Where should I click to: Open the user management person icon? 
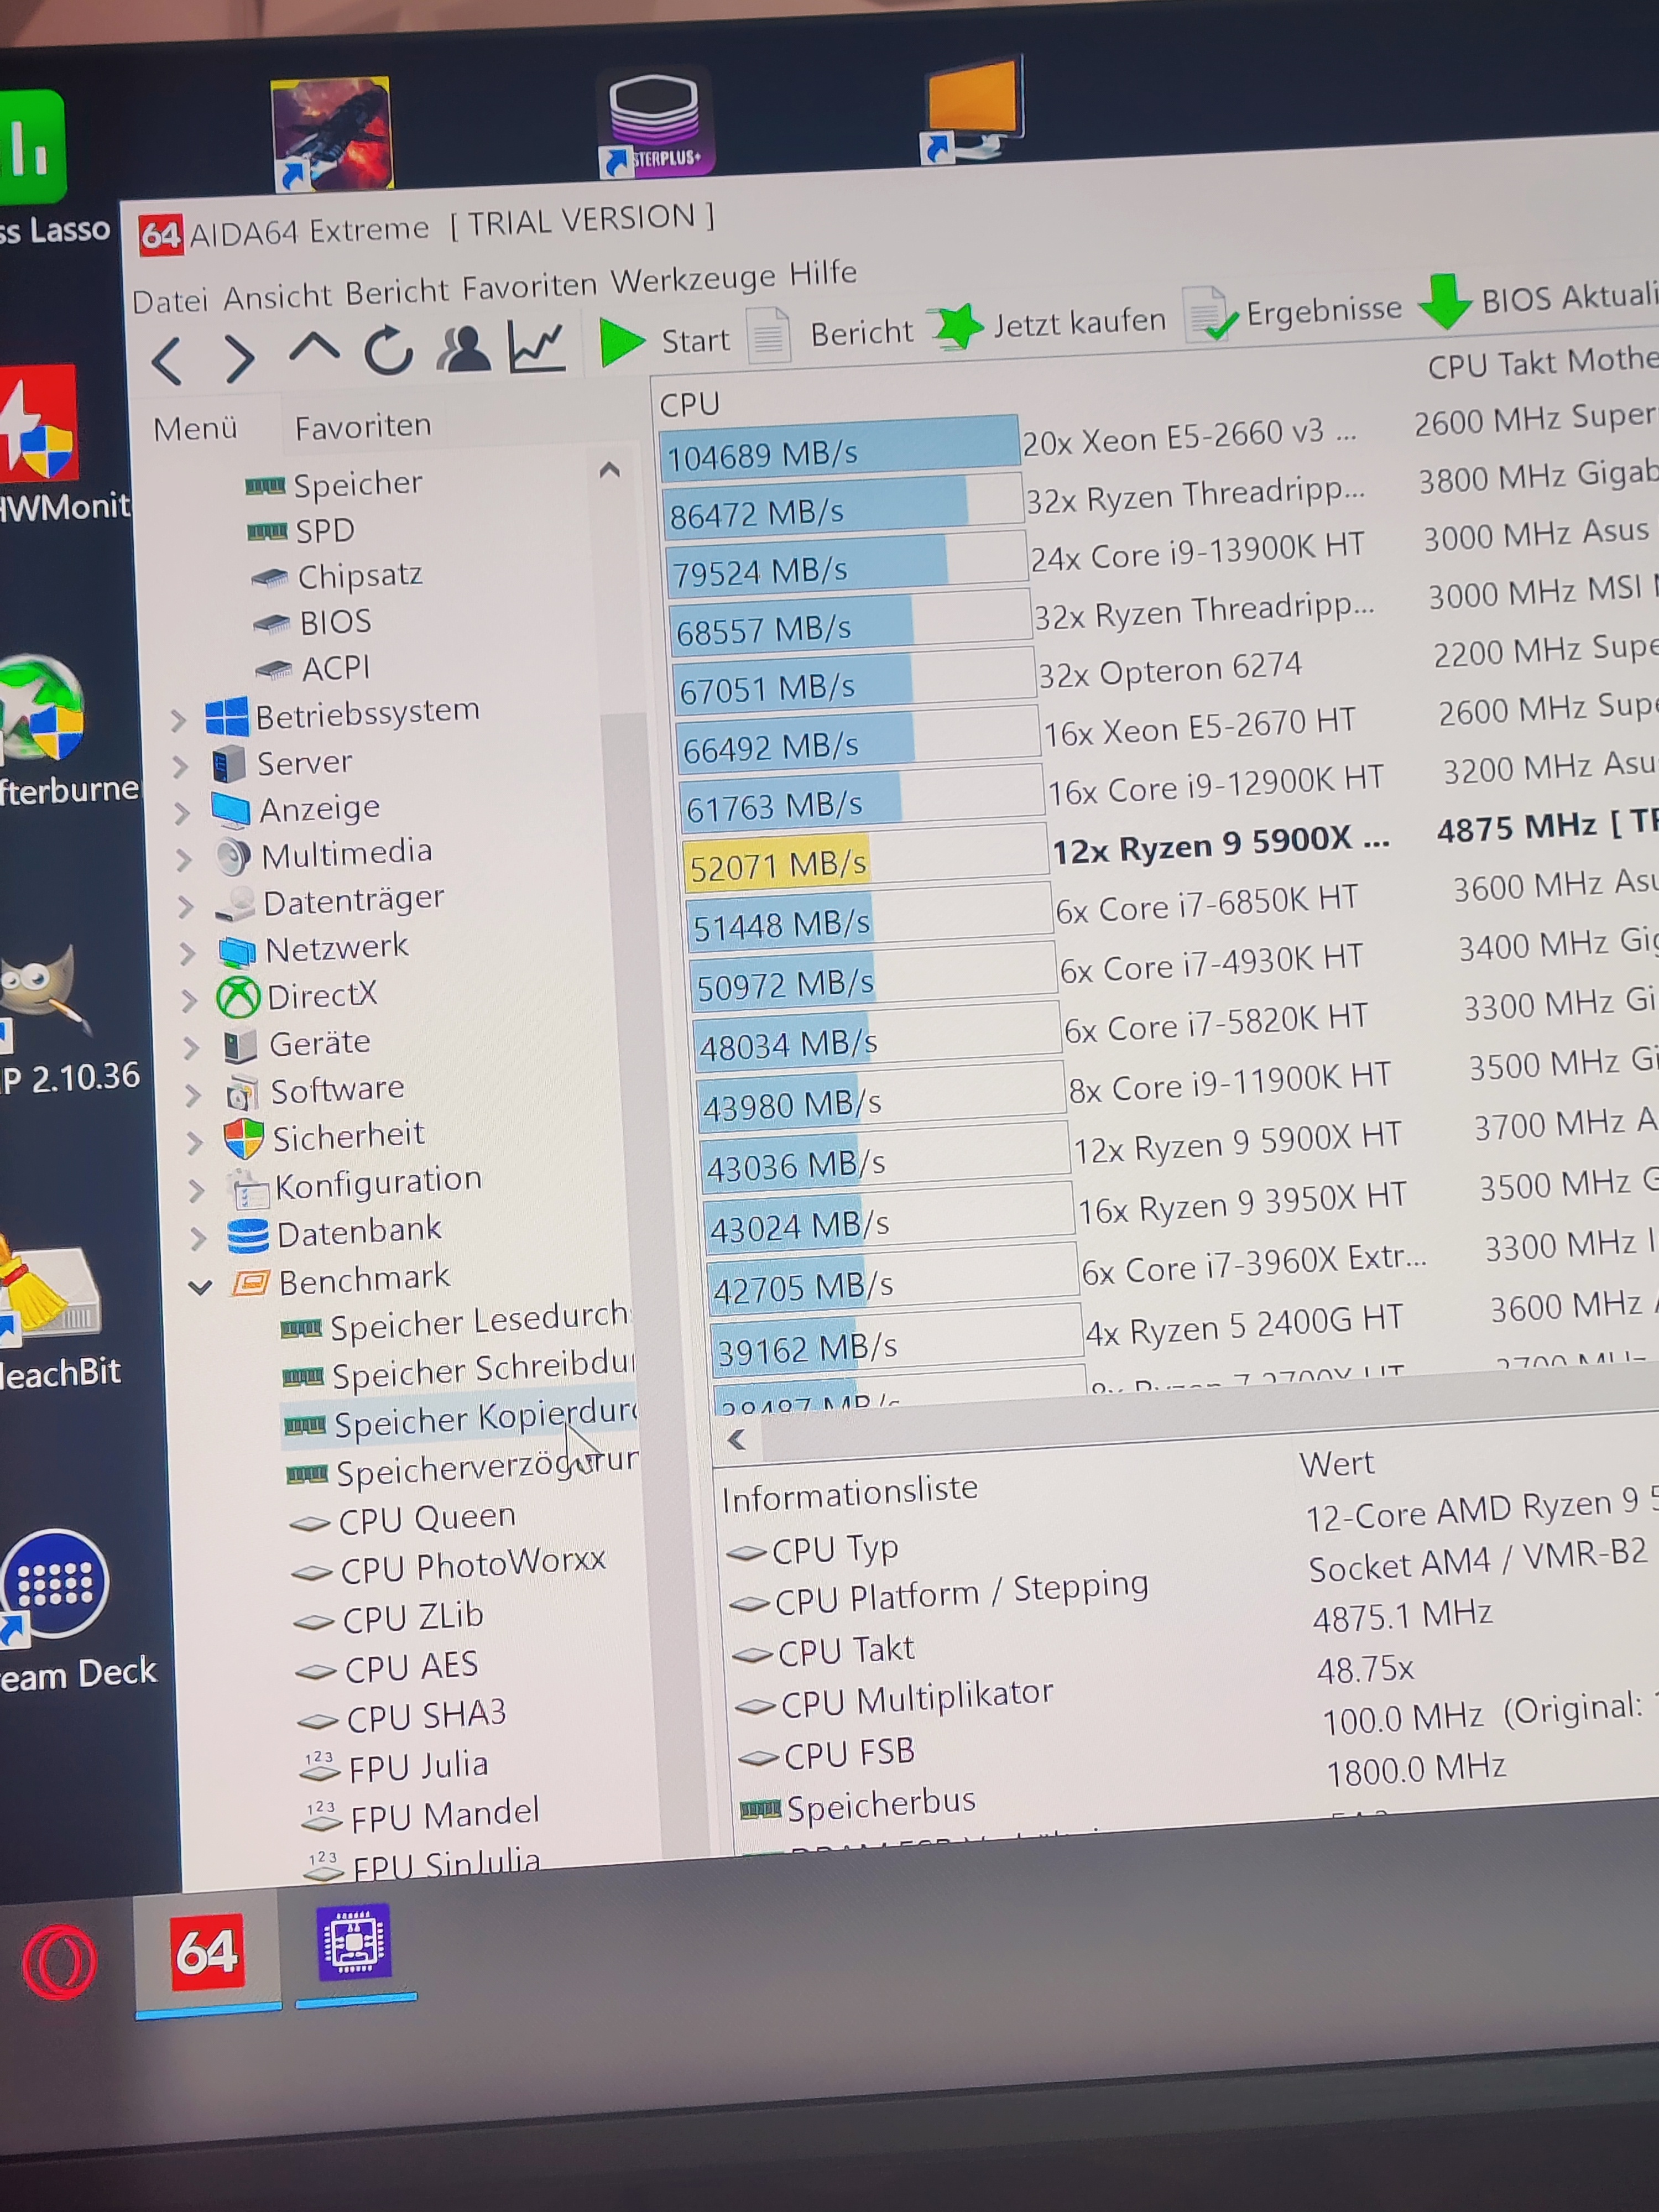pos(463,349)
